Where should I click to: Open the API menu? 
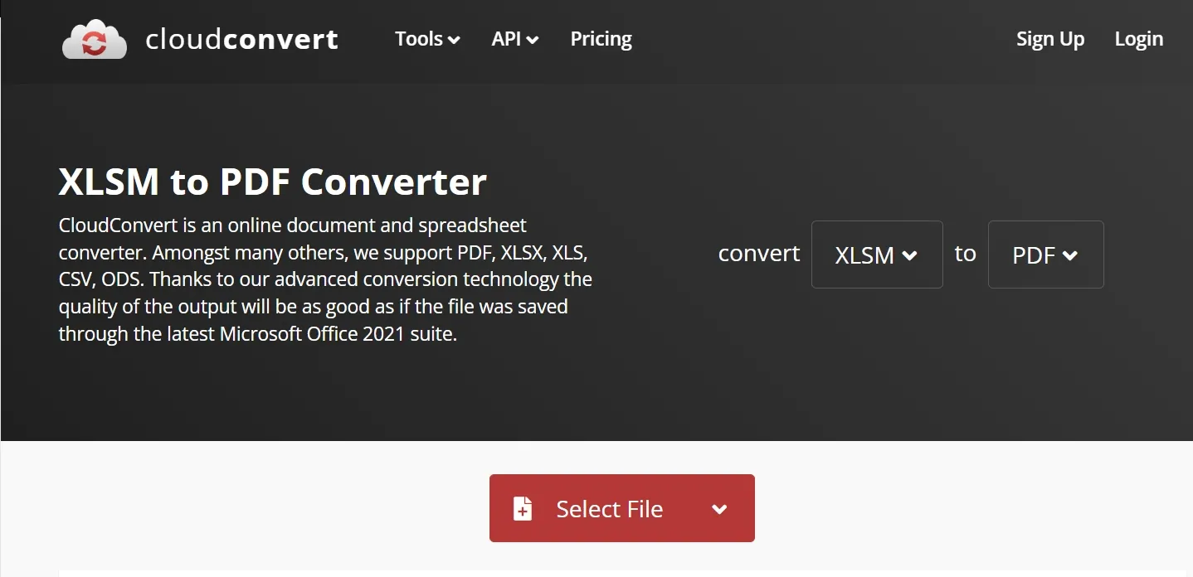tap(508, 39)
